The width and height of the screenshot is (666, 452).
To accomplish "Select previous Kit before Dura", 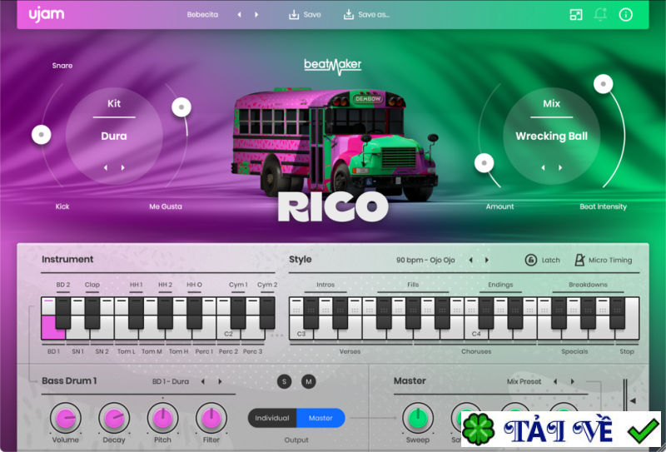I will click(105, 167).
